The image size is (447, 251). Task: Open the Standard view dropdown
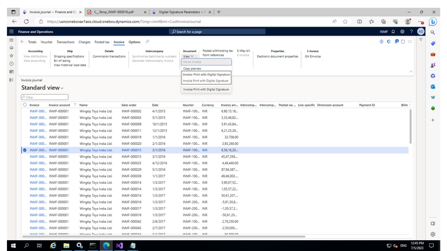coord(43,88)
